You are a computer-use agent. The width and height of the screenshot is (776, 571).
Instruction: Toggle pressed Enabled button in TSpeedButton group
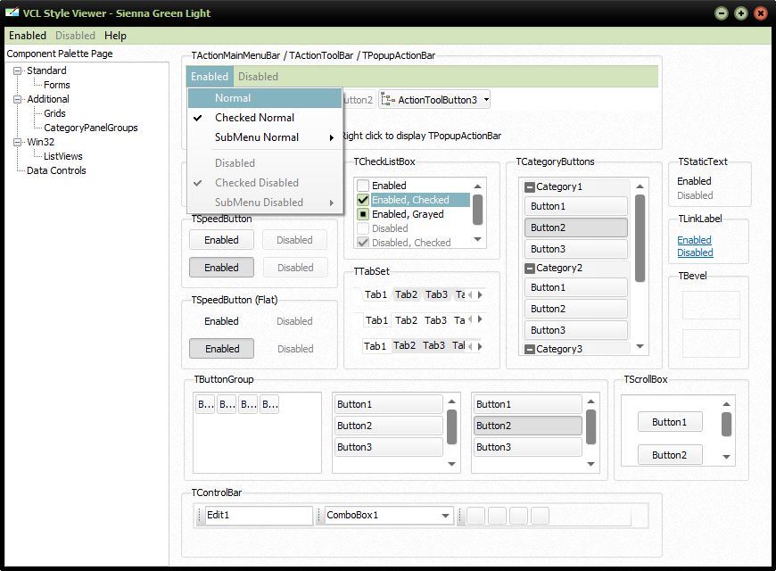(x=222, y=268)
